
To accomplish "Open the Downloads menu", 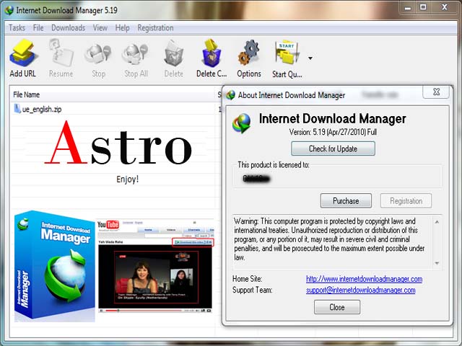I will coord(68,28).
